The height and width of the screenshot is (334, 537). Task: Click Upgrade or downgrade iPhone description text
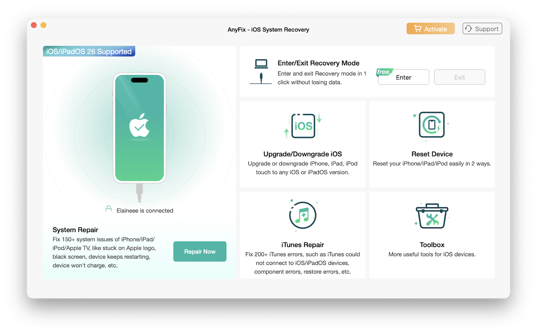(303, 168)
